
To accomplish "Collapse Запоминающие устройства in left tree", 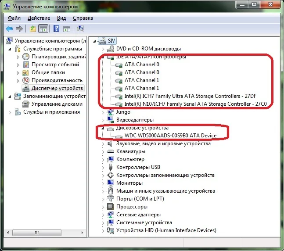I will pos(10,97).
